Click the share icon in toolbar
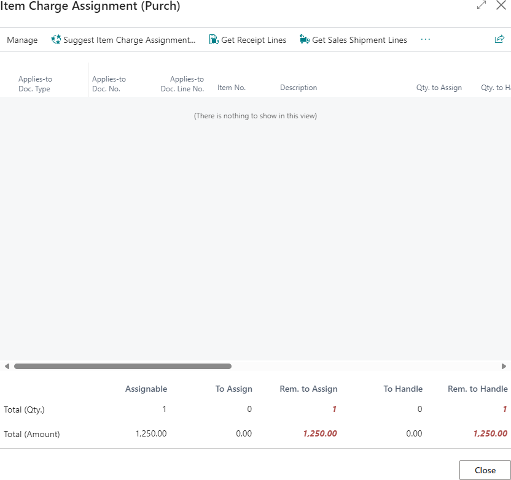The width and height of the screenshot is (511, 480). pos(499,40)
